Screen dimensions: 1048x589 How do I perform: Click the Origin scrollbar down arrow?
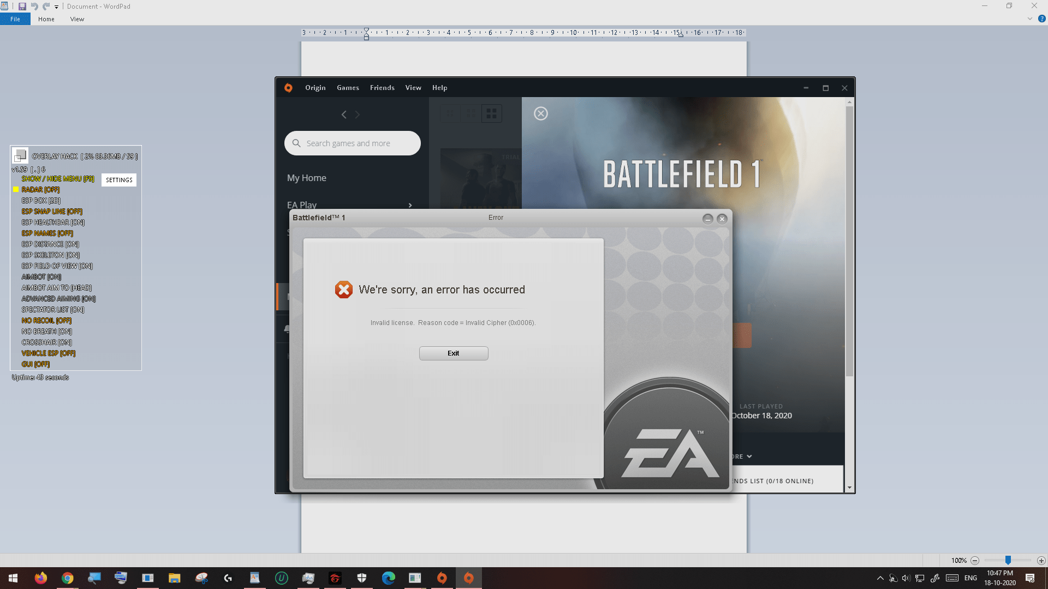pyautogui.click(x=849, y=488)
